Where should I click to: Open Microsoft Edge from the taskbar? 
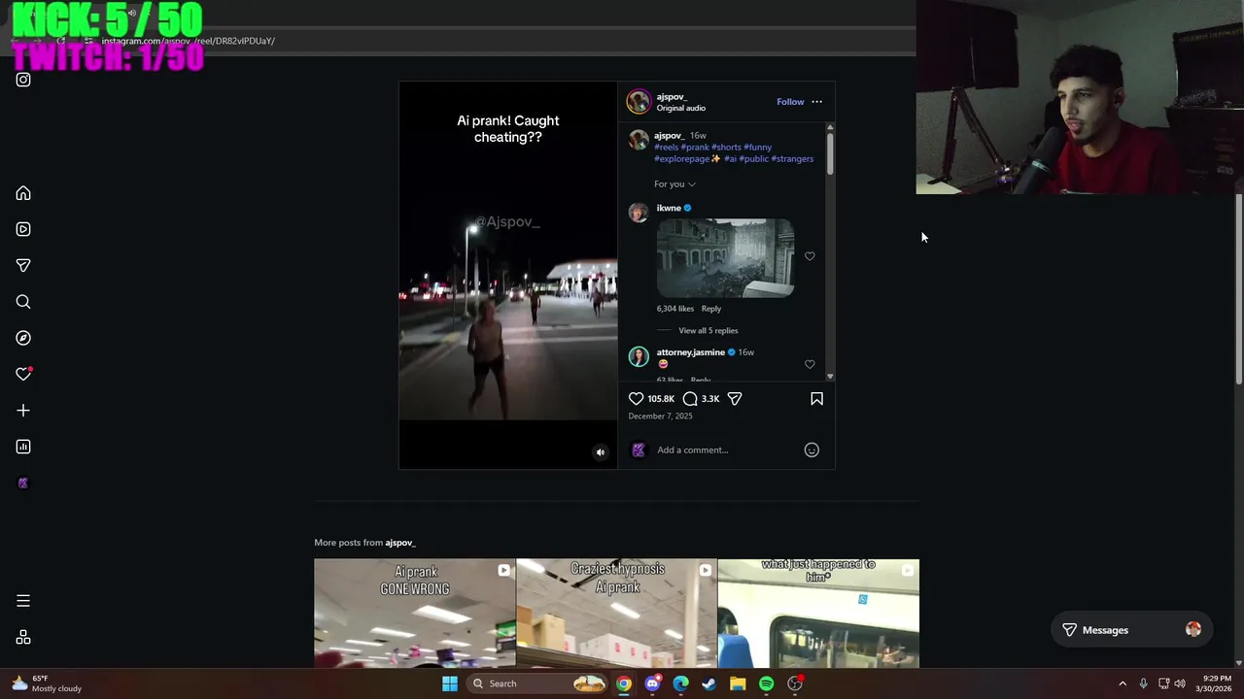[x=680, y=683]
